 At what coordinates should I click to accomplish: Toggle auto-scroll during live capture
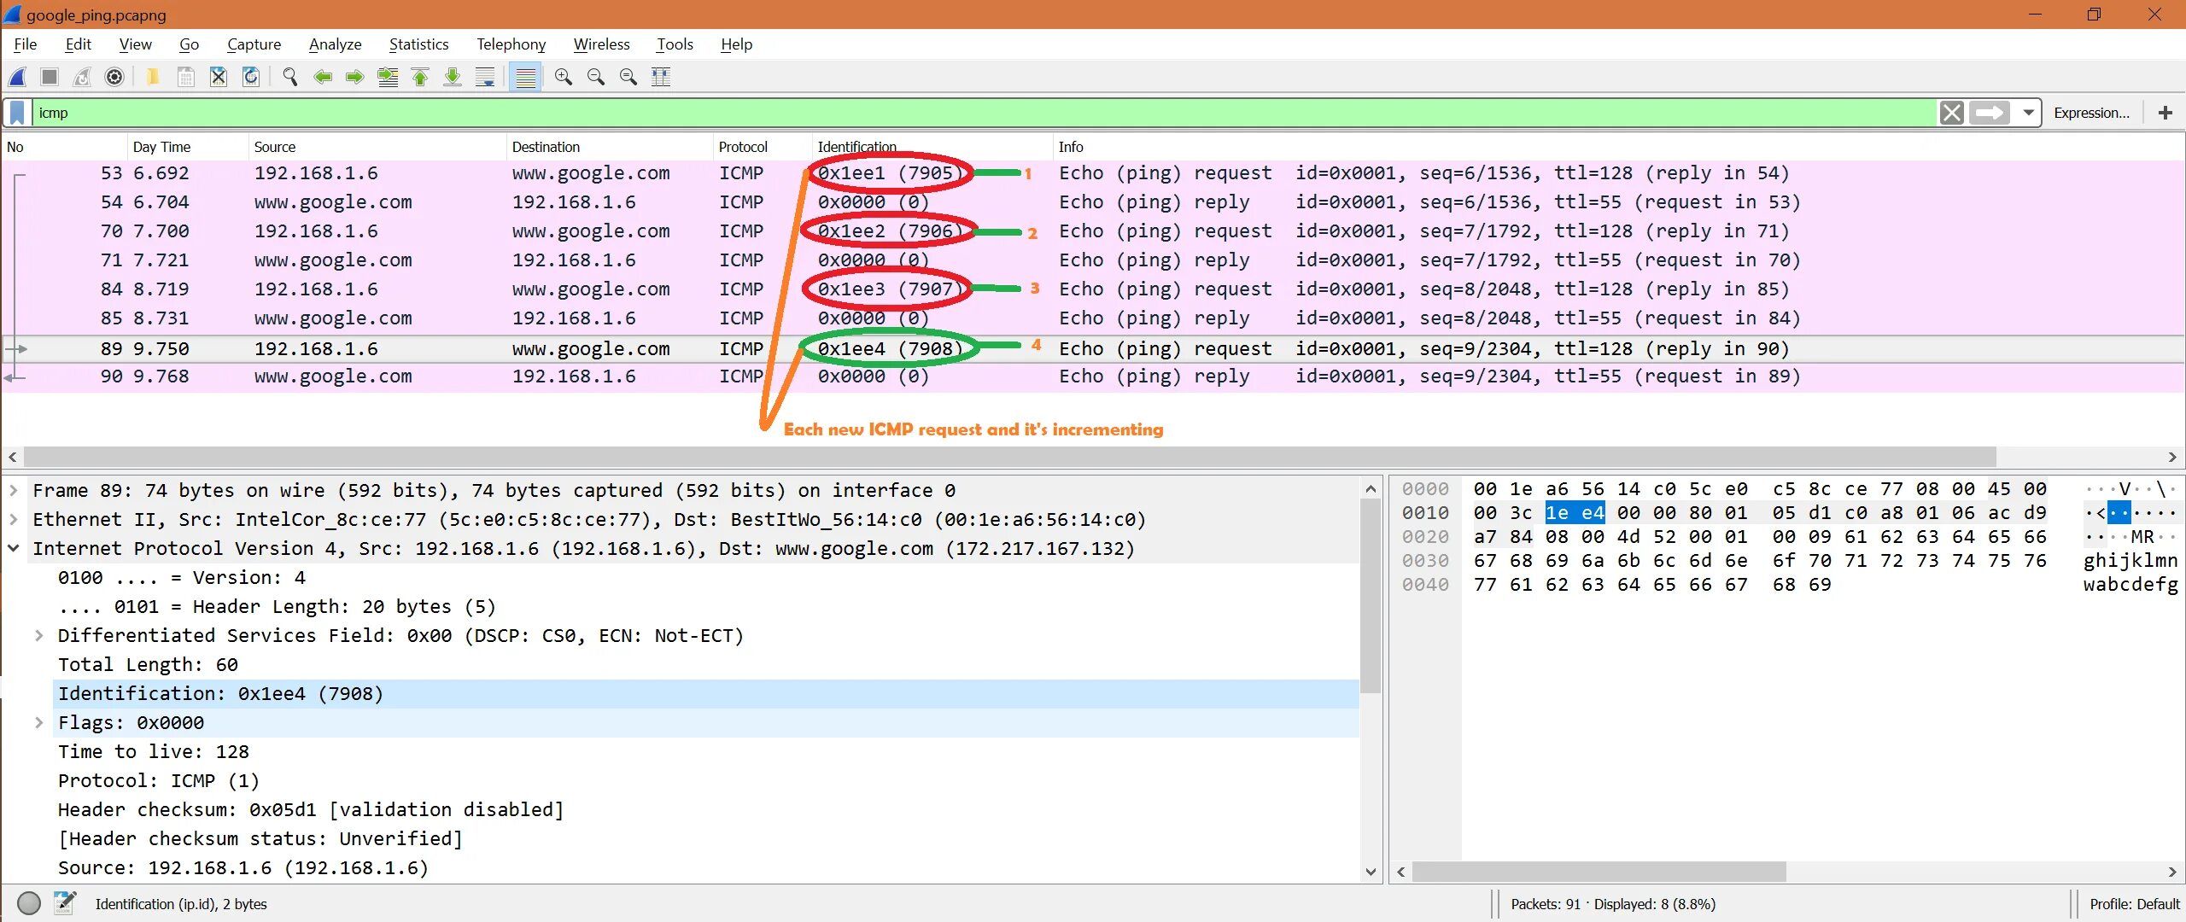point(485,77)
